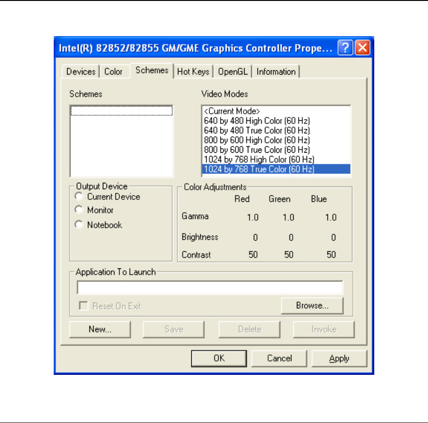View the Information tab
Image resolution: width=428 pixels, height=423 pixels.
tap(276, 72)
